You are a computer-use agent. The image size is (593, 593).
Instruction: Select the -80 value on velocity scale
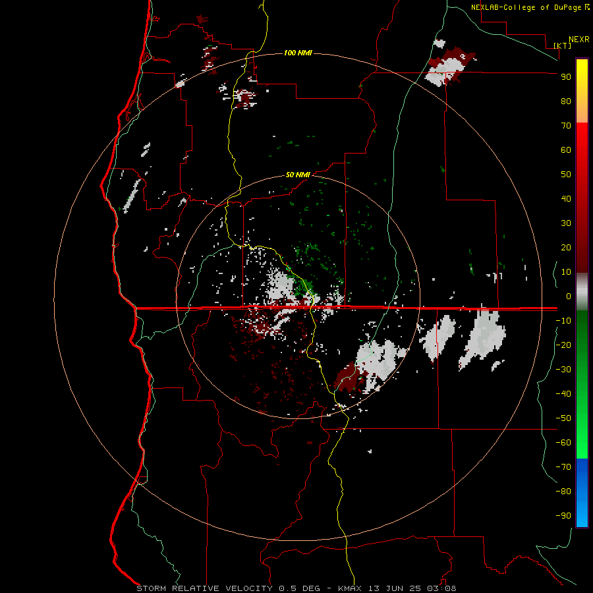tap(563, 492)
